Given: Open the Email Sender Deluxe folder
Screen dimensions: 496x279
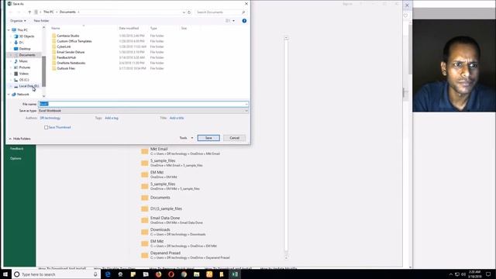Looking at the screenshot, I should [x=71, y=52].
